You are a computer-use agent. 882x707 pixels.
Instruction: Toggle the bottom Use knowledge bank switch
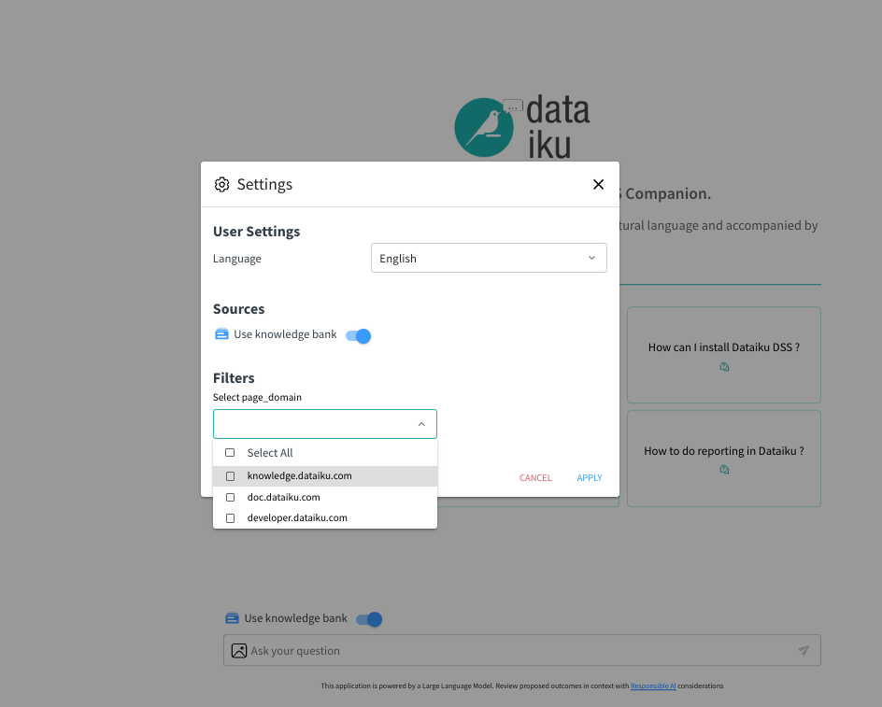tap(369, 619)
